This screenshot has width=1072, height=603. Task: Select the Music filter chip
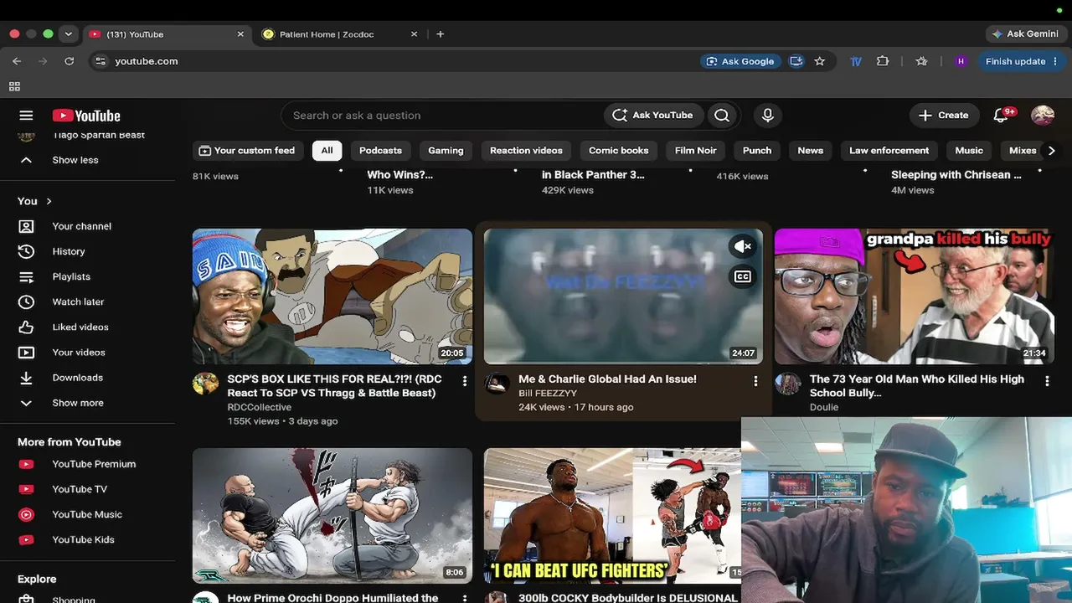[x=969, y=151]
